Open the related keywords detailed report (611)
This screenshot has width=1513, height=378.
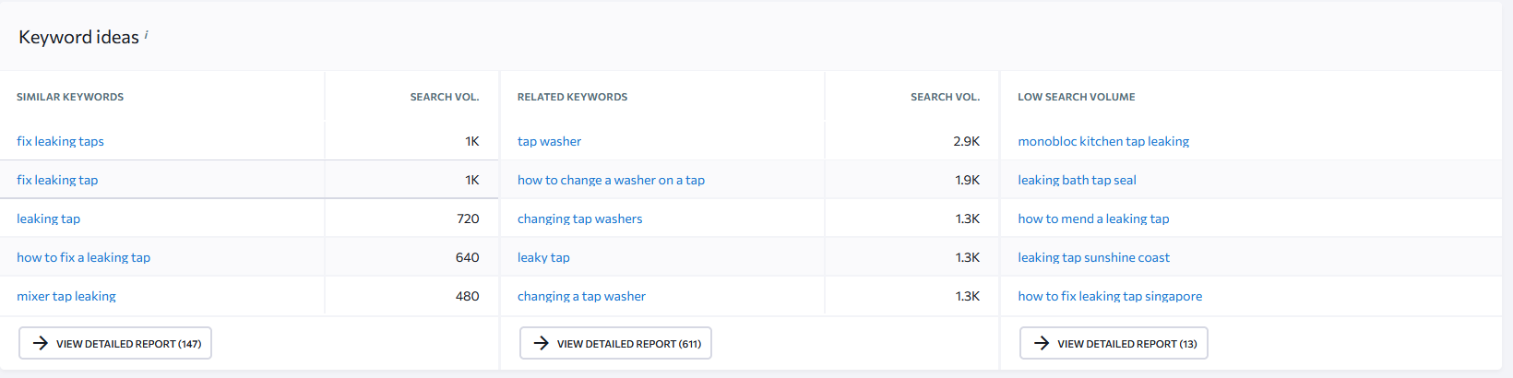click(615, 343)
